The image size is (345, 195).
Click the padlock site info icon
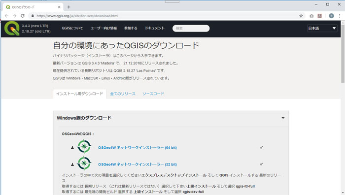click(33, 16)
